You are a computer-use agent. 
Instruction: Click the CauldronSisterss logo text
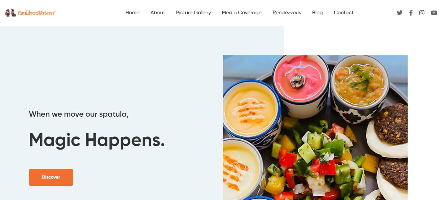click(37, 13)
